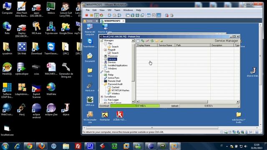Open the File menu in VMware Workstation

coord(88,10)
